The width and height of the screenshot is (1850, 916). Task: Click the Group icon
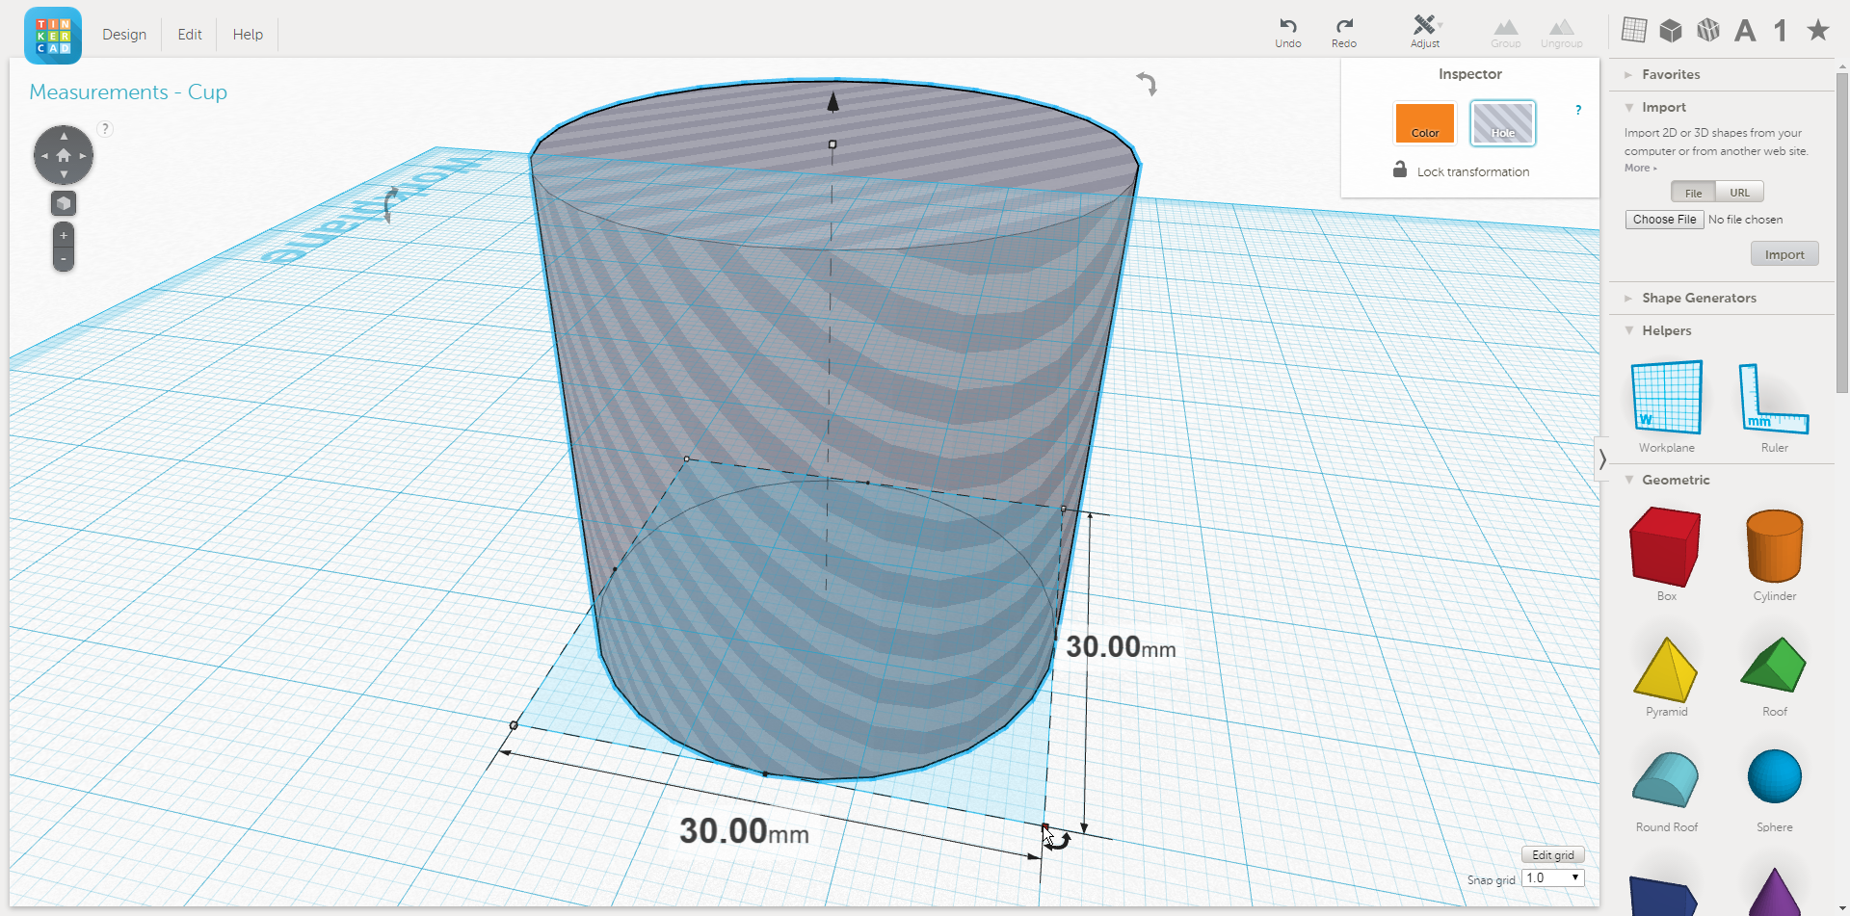tap(1506, 33)
